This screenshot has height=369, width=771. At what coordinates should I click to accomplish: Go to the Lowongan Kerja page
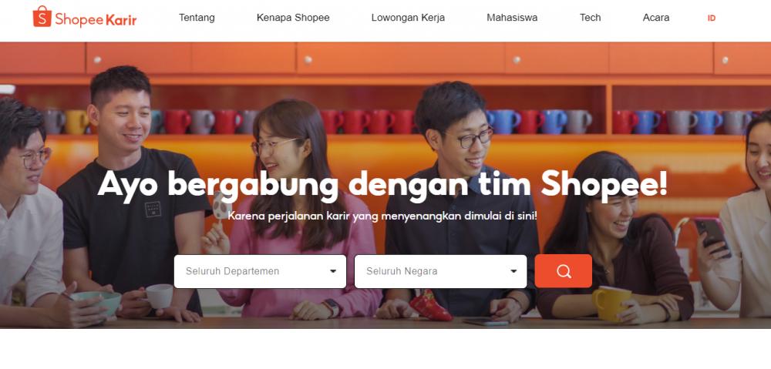(408, 18)
